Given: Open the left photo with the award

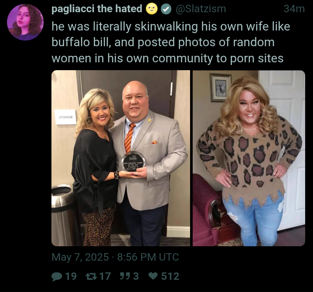Looking at the screenshot, I should 121,158.
